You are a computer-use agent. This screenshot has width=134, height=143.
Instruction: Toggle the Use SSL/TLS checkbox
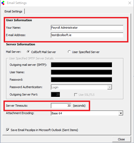click(76, 95)
